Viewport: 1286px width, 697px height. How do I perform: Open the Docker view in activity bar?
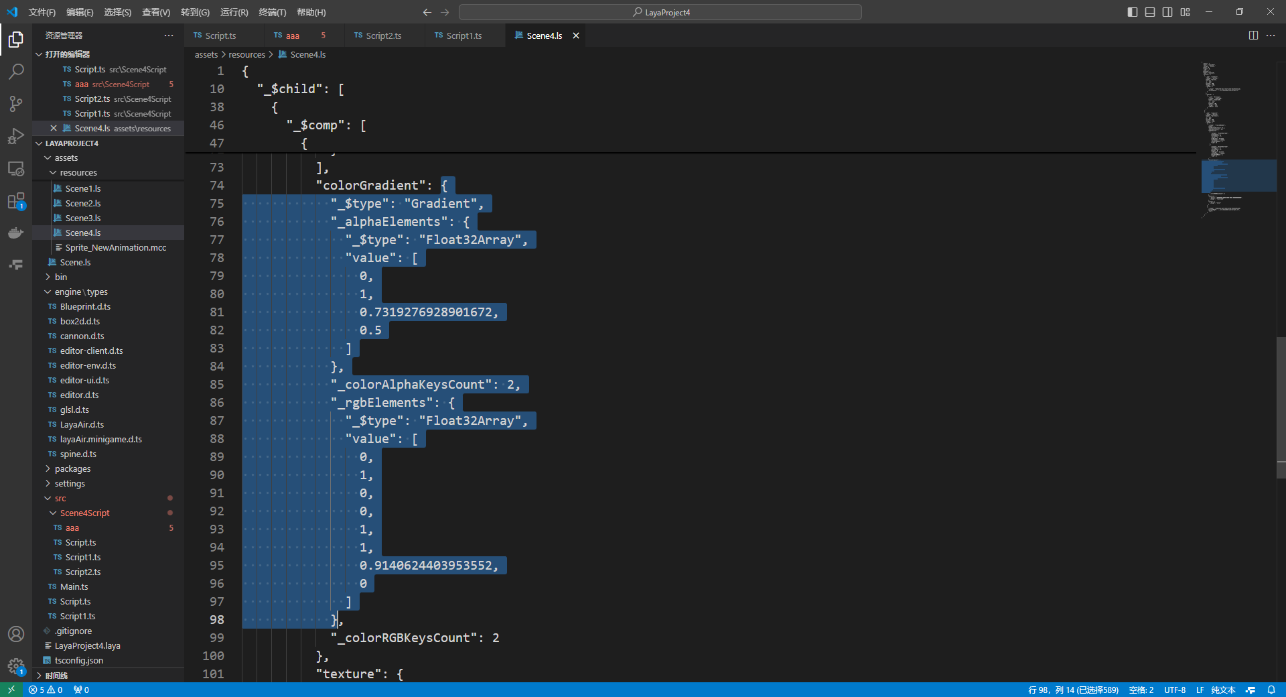click(x=16, y=233)
